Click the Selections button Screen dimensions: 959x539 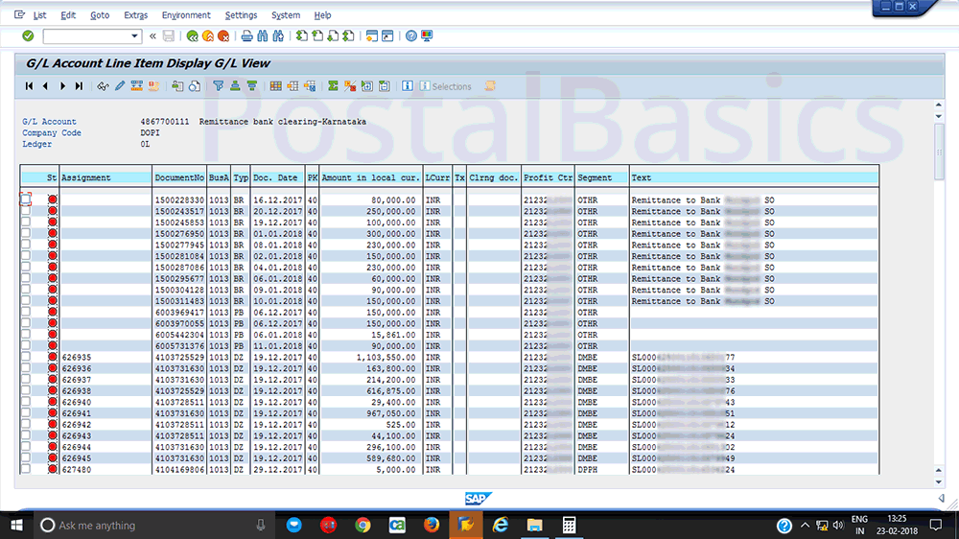pyautogui.click(x=446, y=86)
